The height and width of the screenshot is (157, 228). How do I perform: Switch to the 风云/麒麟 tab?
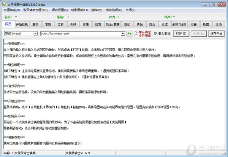(x=112, y=24)
